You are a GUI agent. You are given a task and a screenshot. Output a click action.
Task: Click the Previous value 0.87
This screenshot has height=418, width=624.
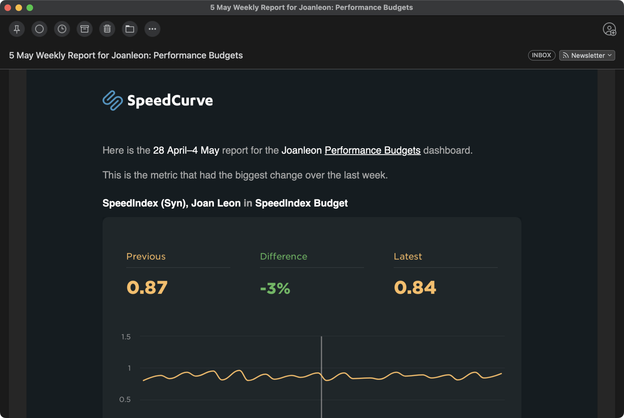coord(147,287)
